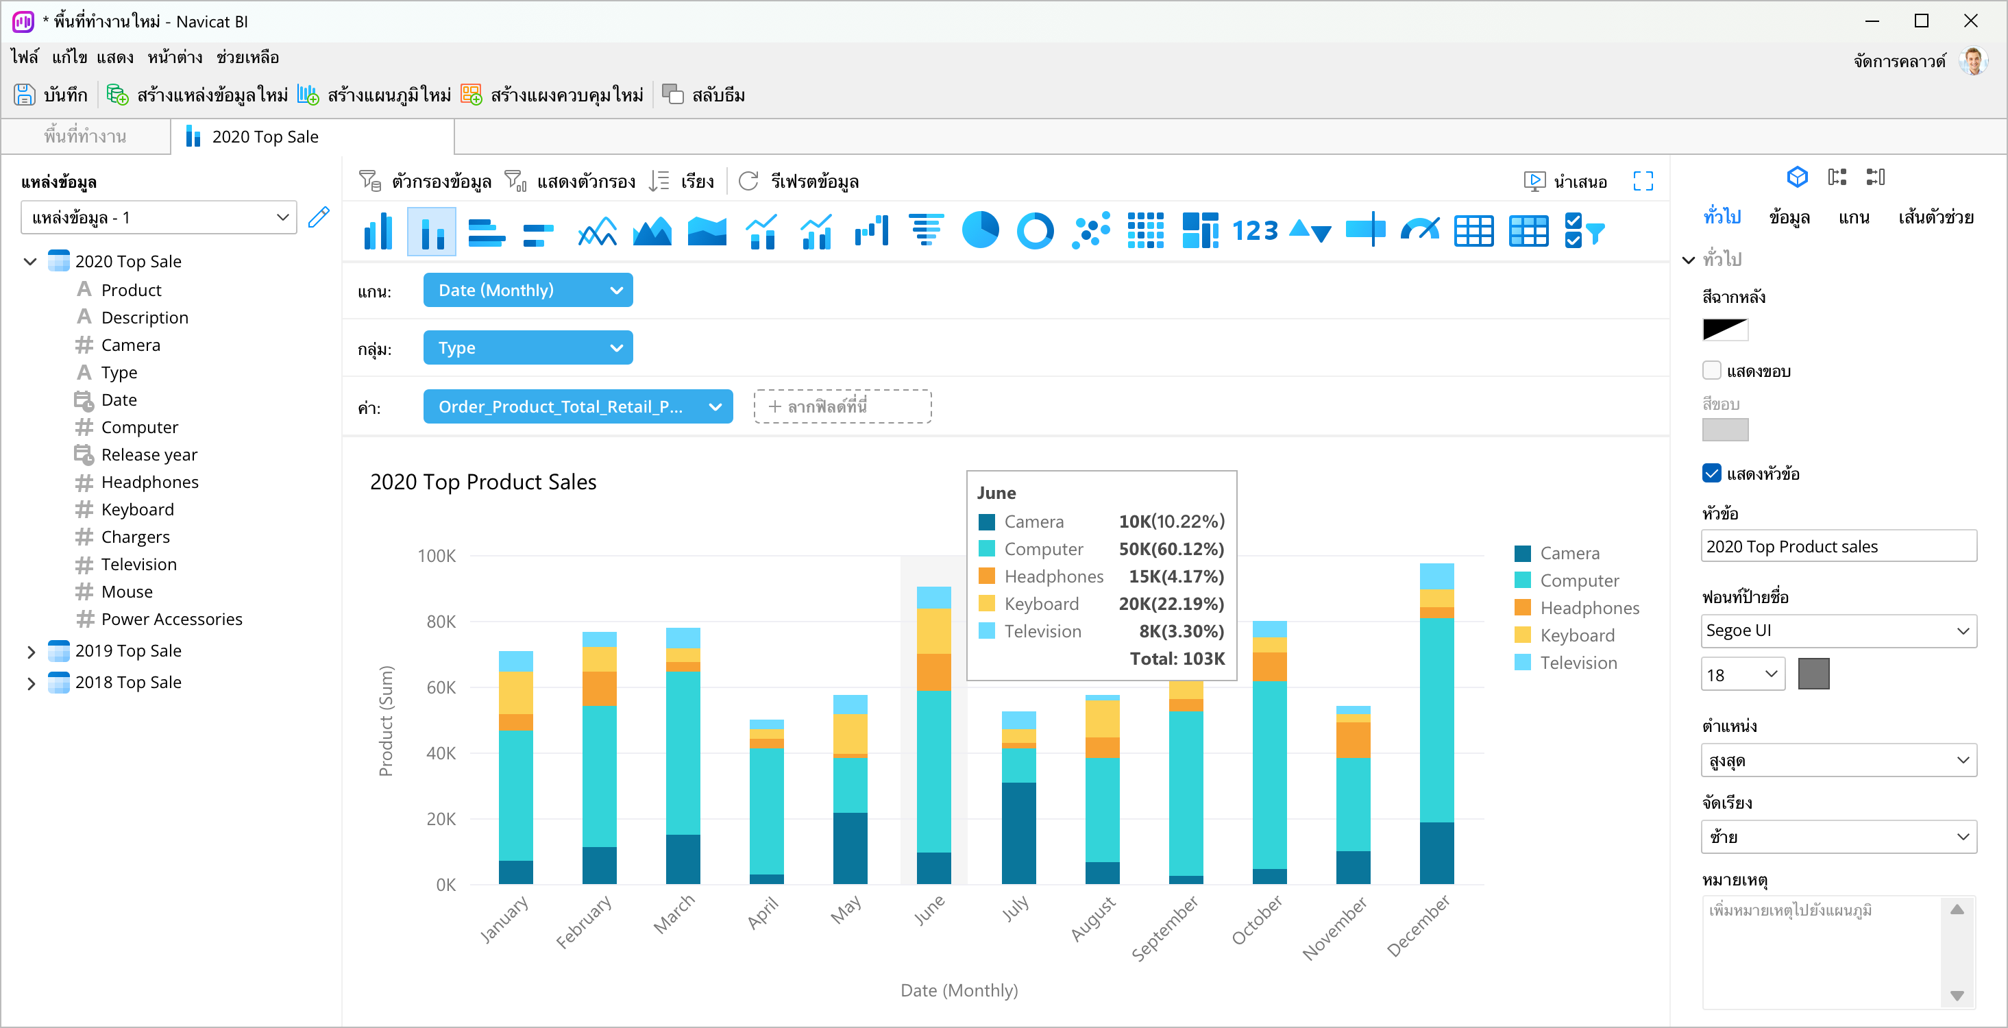This screenshot has width=2008, height=1028.
Task: Select the pie chart type icon
Action: 980,231
